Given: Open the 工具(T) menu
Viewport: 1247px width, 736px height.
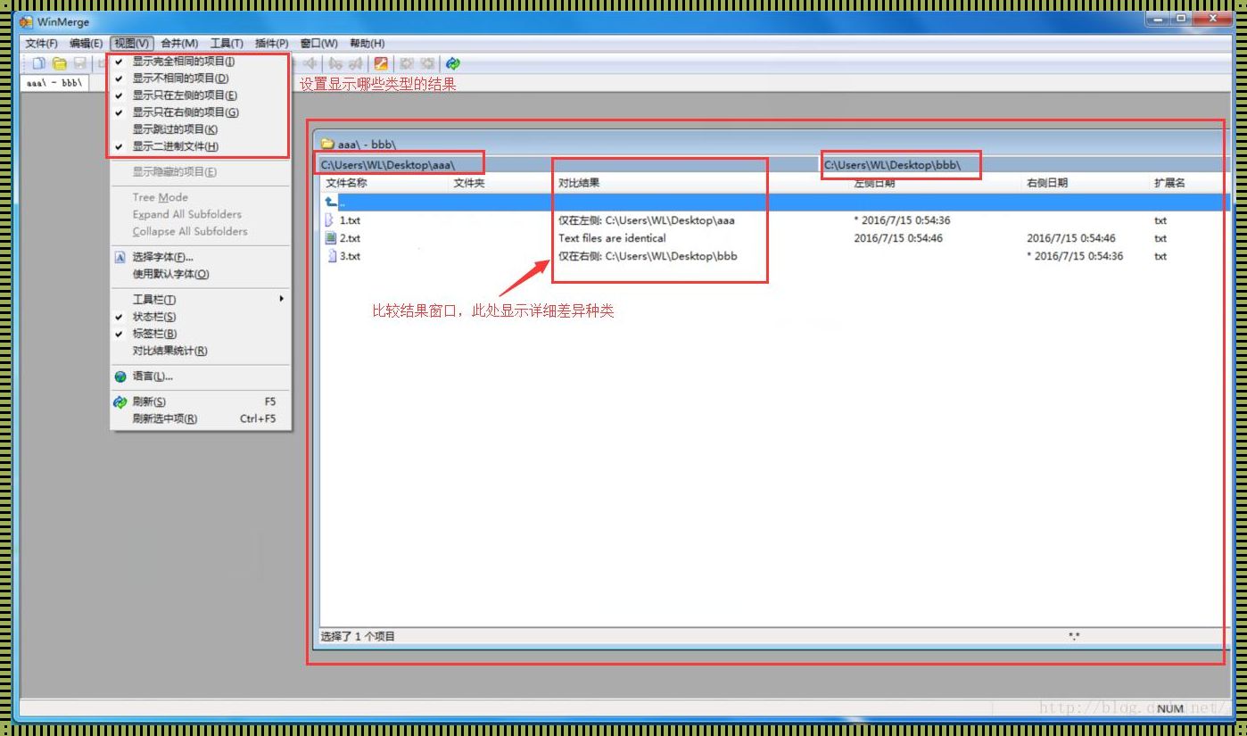Looking at the screenshot, I should point(227,43).
